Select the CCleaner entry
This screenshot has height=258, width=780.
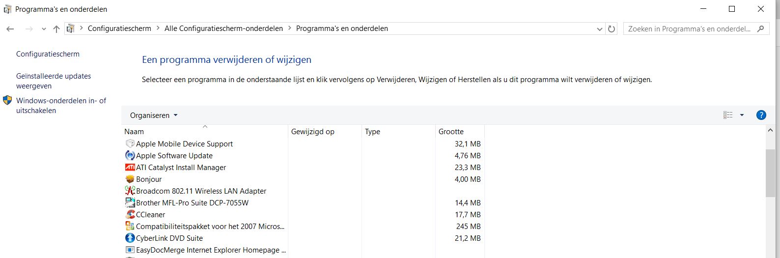tap(150, 214)
